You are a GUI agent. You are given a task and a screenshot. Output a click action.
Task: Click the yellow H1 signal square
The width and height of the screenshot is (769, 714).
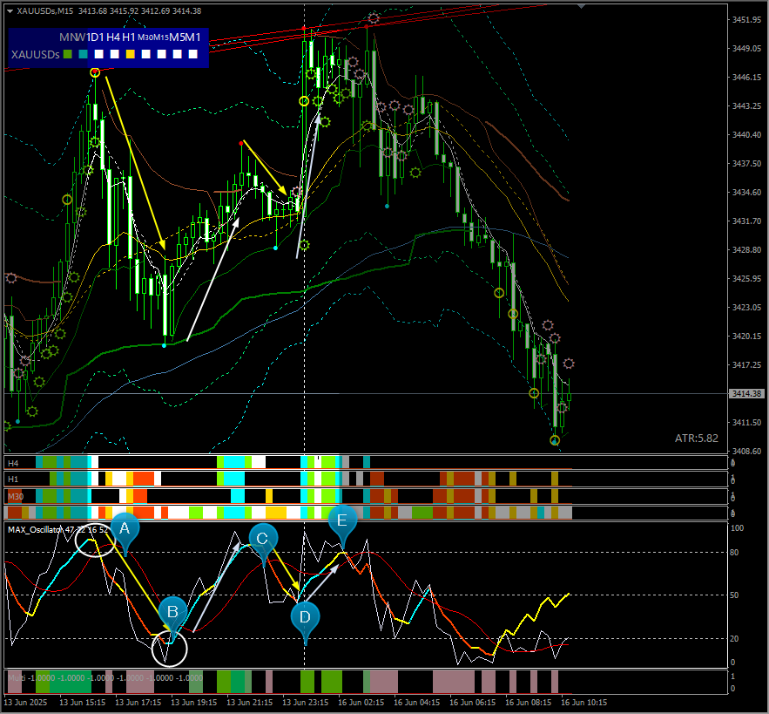(x=131, y=55)
